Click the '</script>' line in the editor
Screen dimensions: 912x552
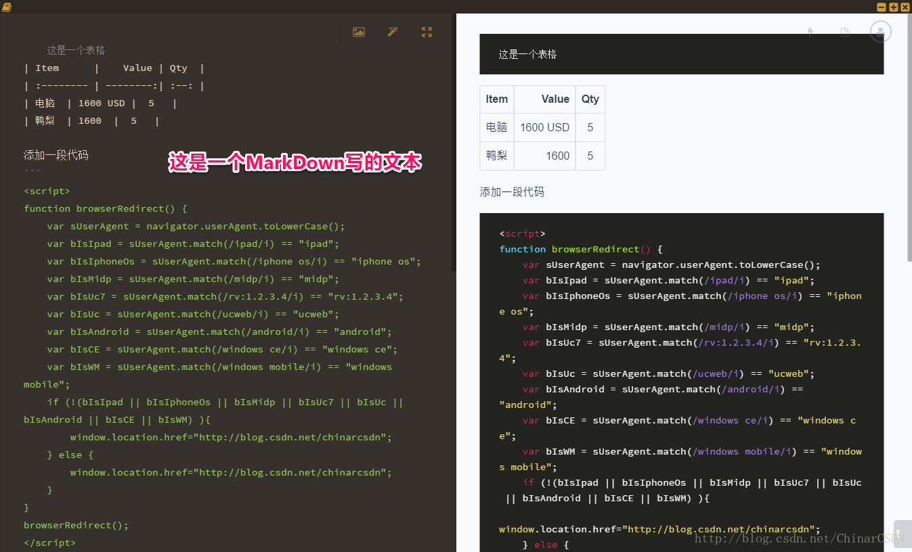point(49,543)
